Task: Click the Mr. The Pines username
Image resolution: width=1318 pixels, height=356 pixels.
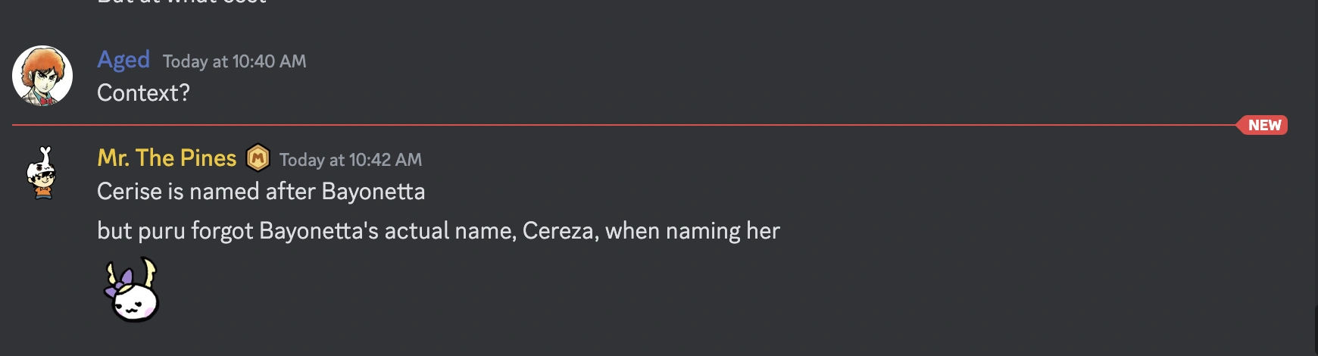Action: tap(167, 158)
